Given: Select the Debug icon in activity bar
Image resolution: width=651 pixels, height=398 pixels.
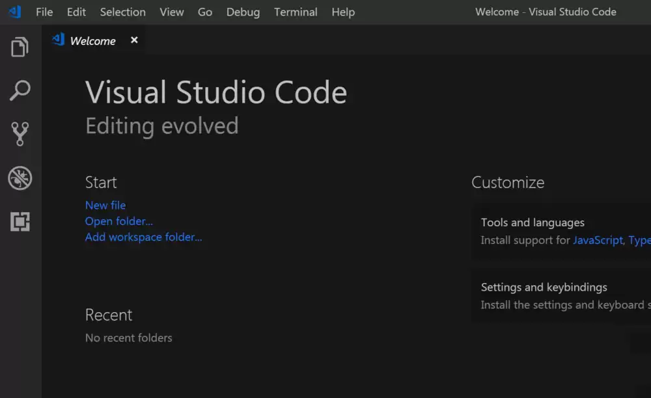Looking at the screenshot, I should pos(20,178).
